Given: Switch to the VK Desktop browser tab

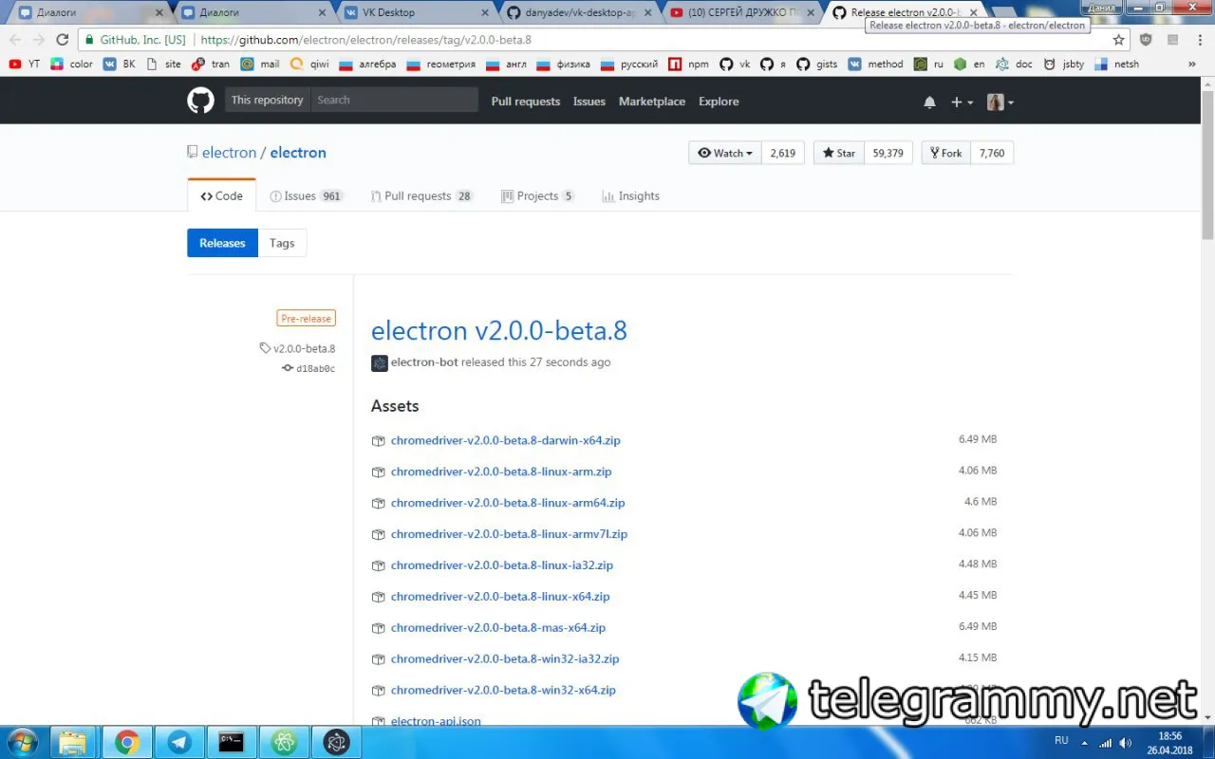Looking at the screenshot, I should (413, 12).
